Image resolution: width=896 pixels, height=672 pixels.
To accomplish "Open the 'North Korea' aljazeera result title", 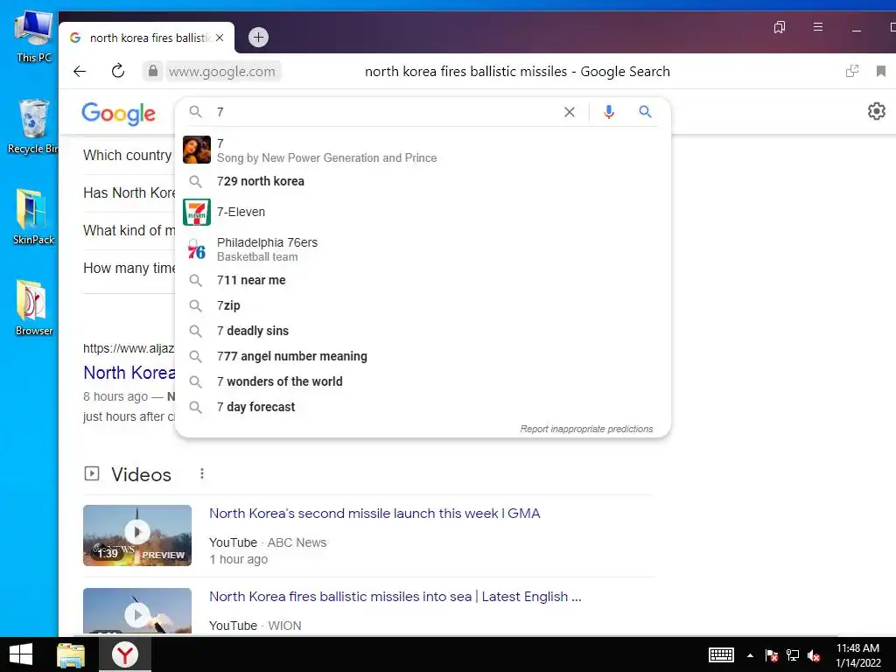I will click(x=129, y=373).
